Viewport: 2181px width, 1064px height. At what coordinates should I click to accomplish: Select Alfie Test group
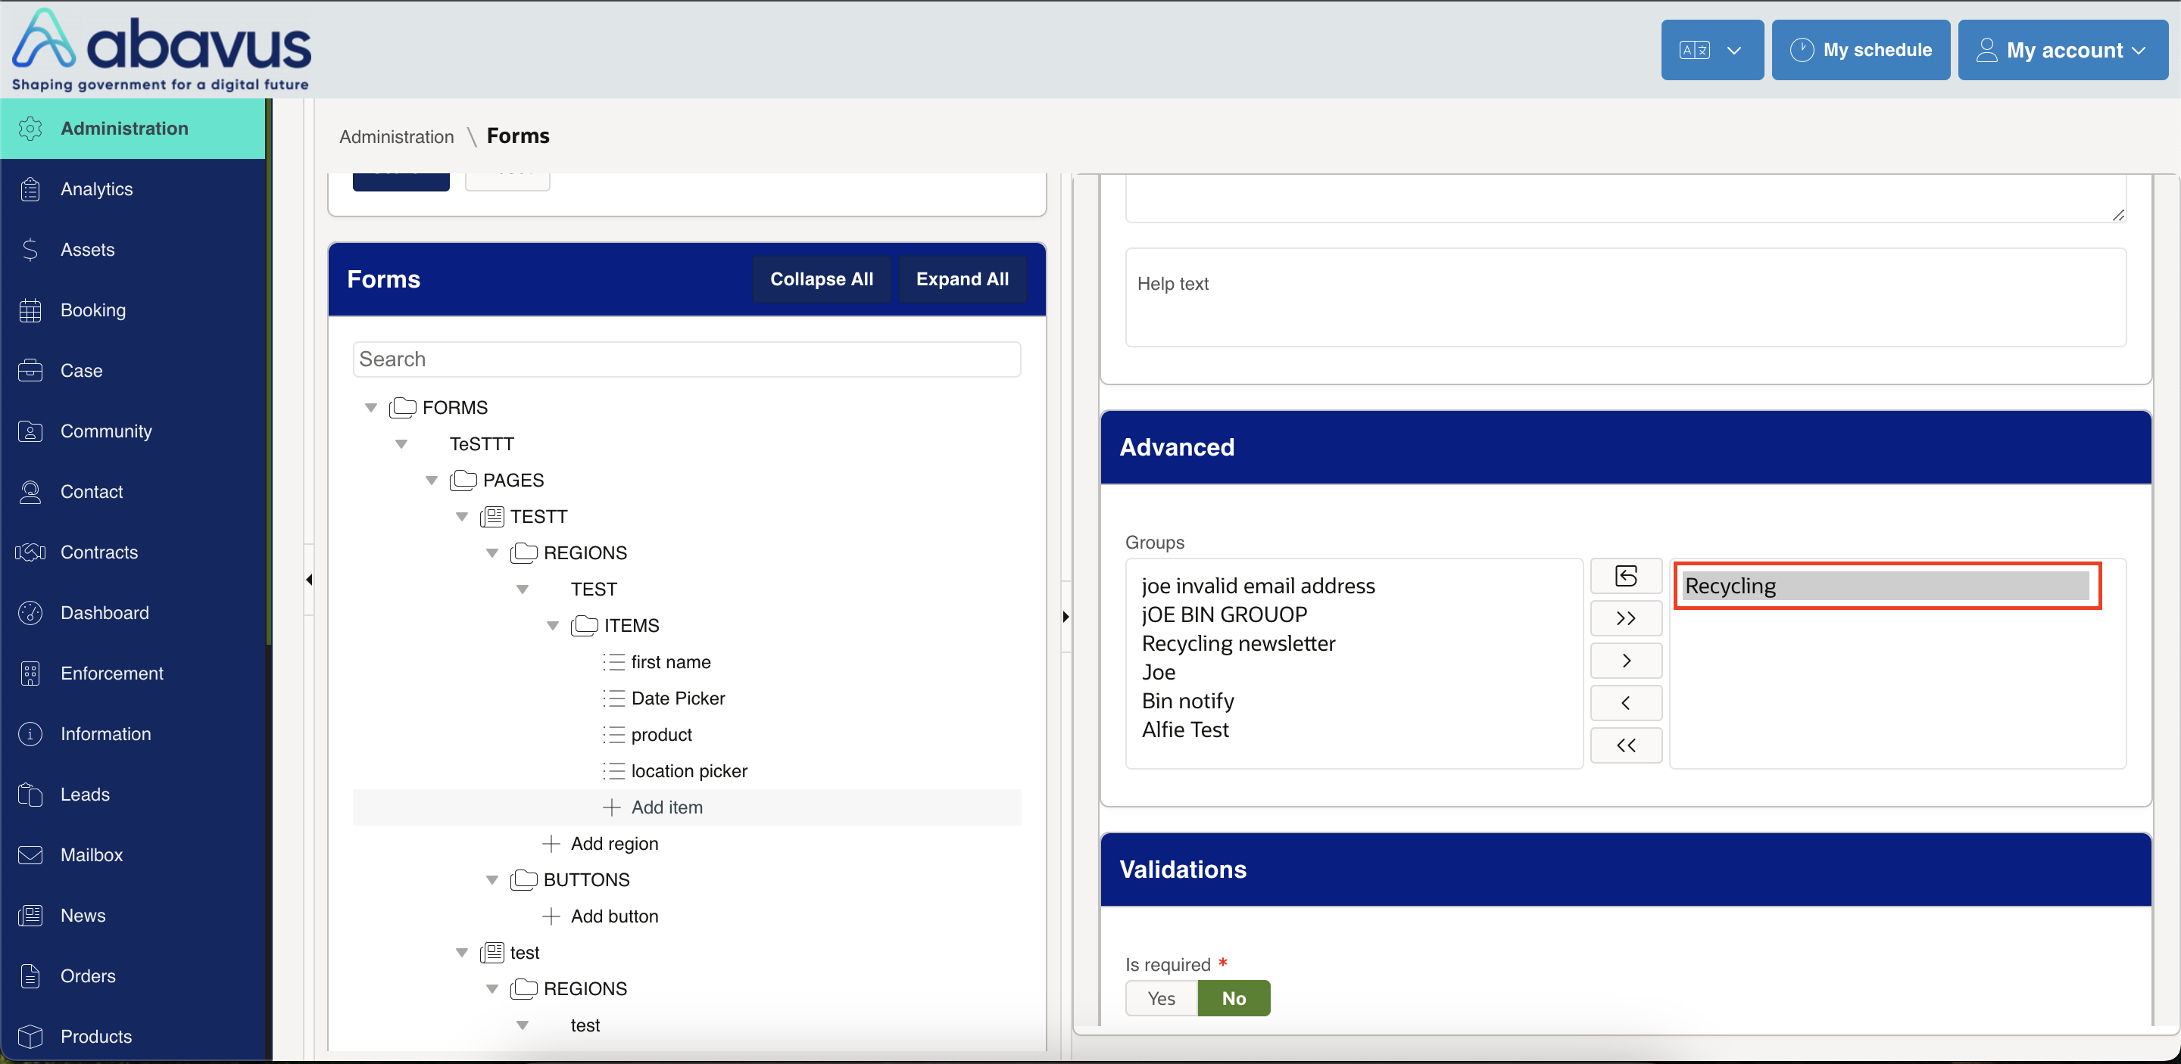pyautogui.click(x=1185, y=729)
